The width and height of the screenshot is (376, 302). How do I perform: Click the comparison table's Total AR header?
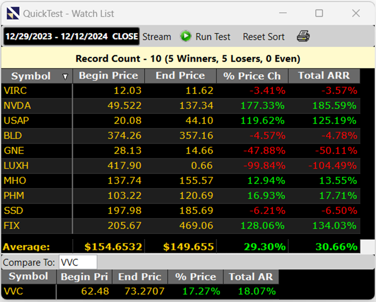pyautogui.click(x=251, y=276)
